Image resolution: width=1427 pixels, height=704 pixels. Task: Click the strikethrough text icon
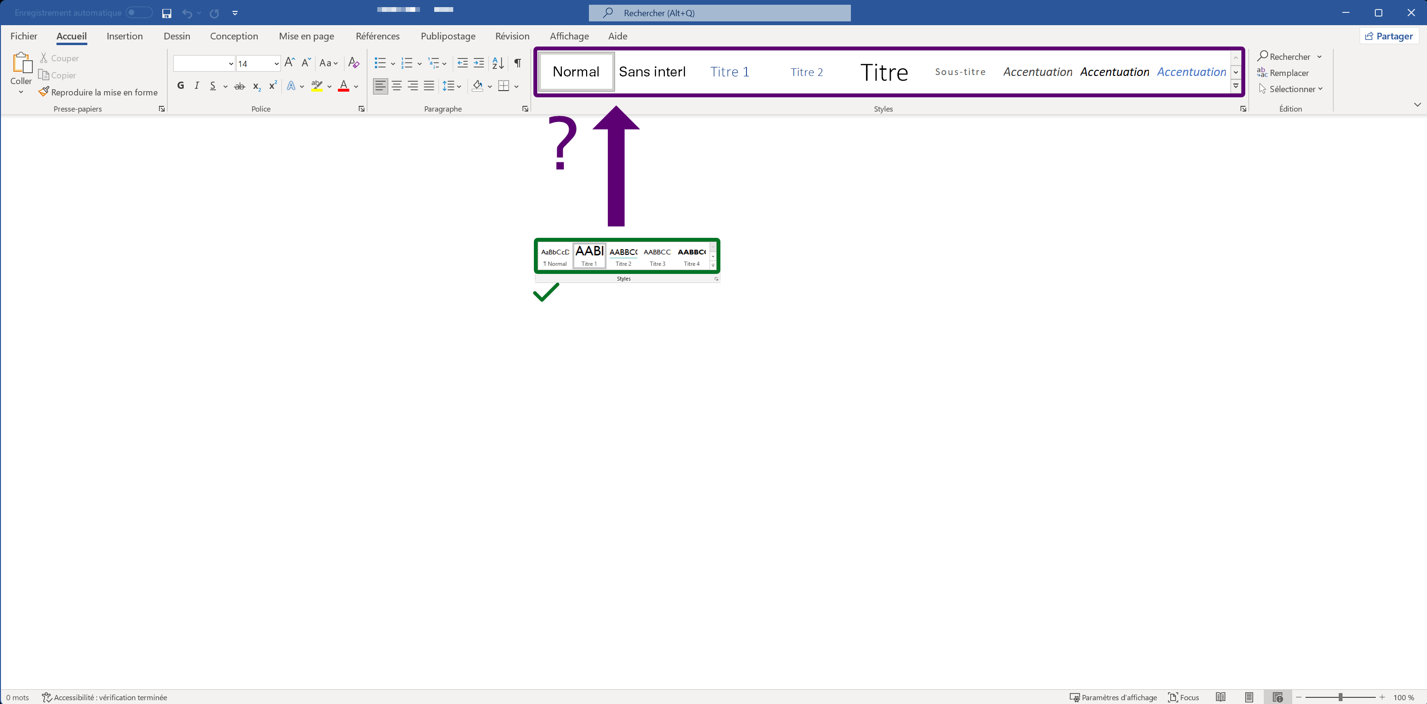click(239, 86)
